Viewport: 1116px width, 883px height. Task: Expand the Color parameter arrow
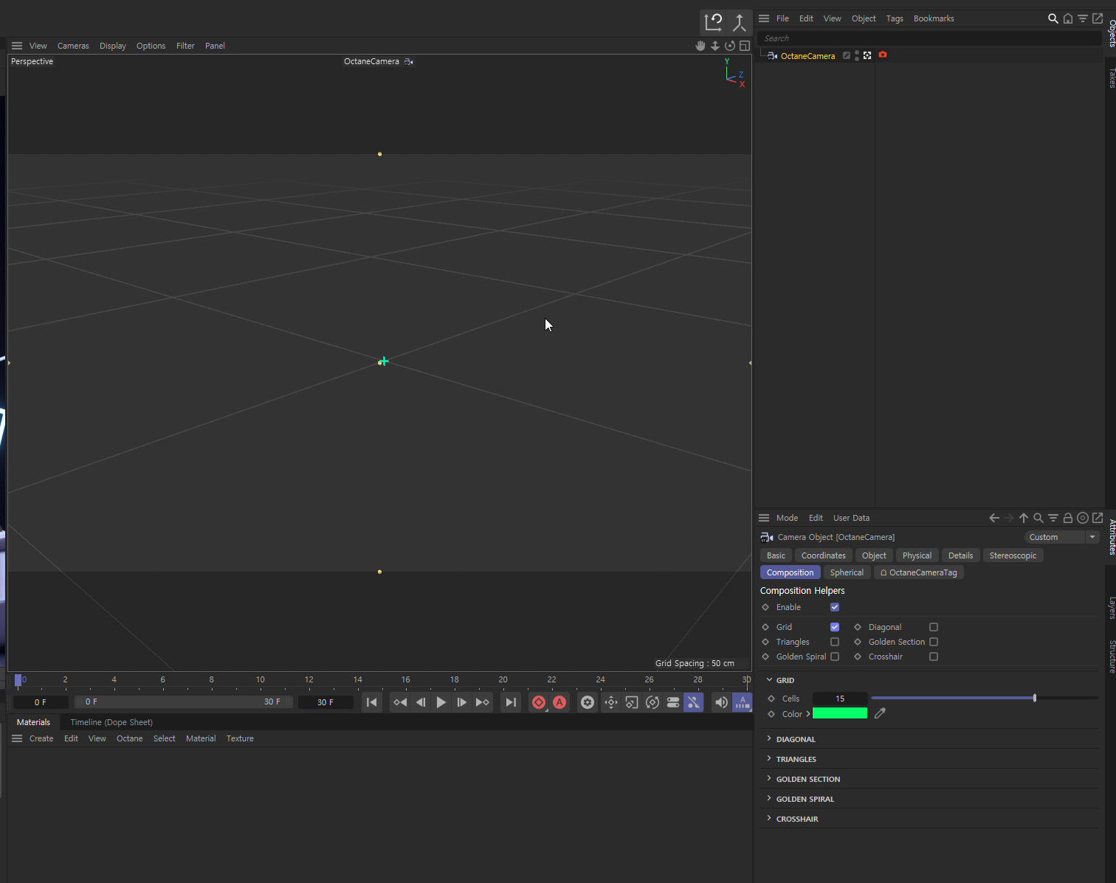pos(808,714)
